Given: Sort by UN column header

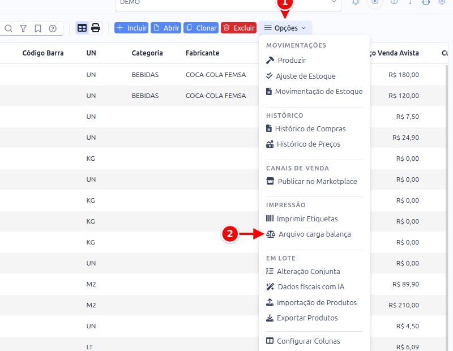Looking at the screenshot, I should tap(91, 53).
